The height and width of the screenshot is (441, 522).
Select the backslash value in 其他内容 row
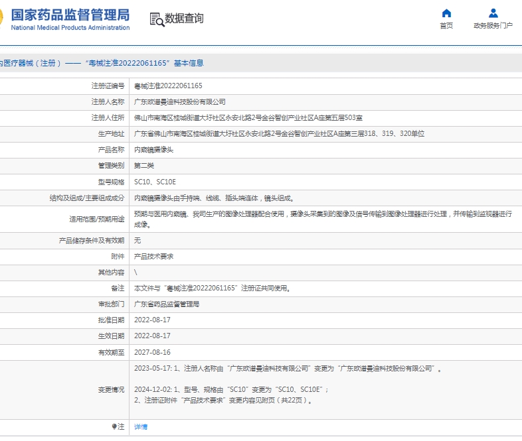coord(135,272)
